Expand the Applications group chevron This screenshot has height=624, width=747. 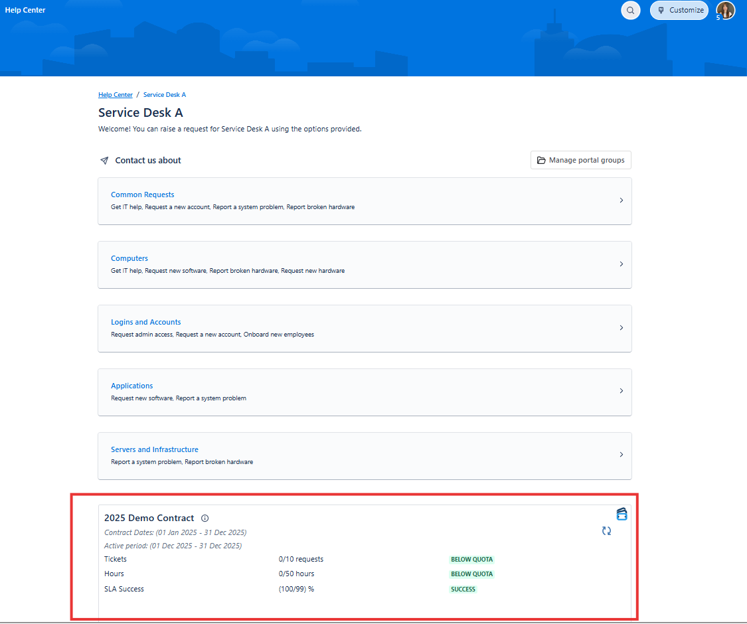[621, 391]
